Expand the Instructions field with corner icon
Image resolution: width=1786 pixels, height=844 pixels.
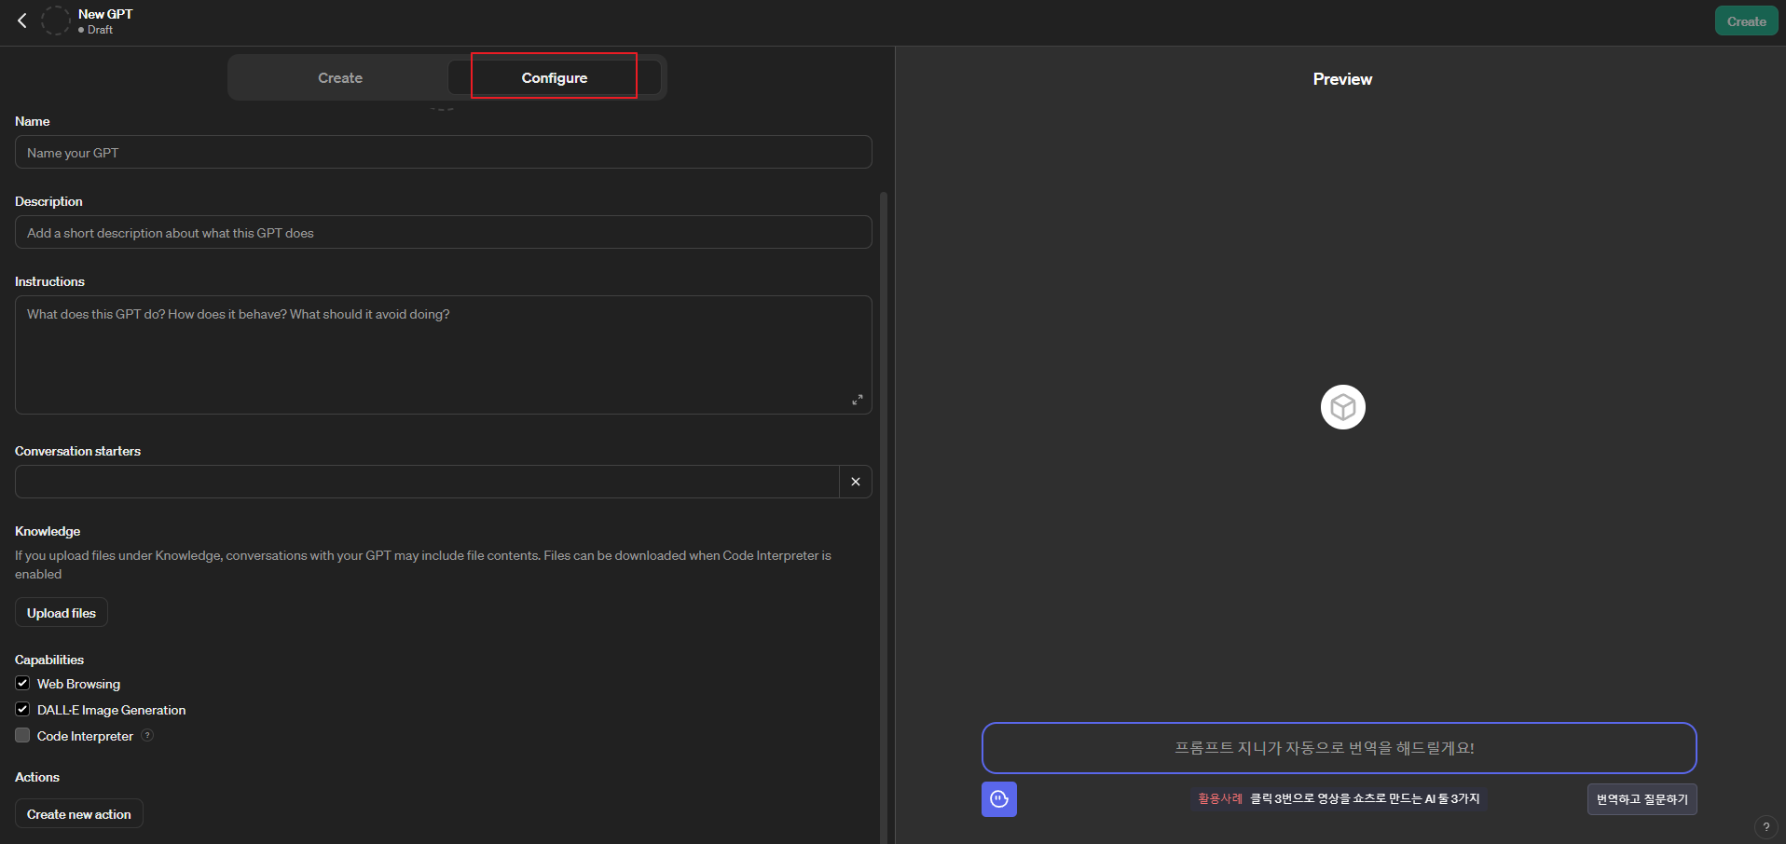pos(857,400)
